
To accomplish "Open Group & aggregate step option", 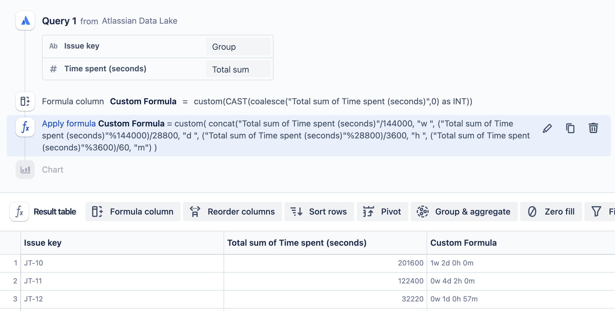I will (x=464, y=212).
